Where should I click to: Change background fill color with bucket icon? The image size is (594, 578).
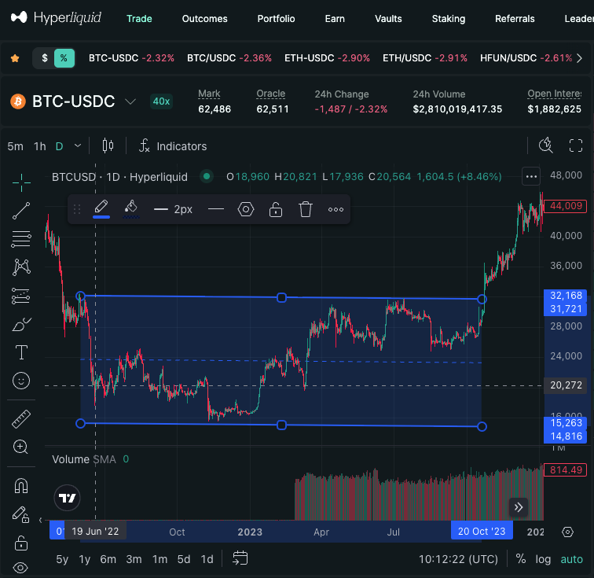[131, 209]
